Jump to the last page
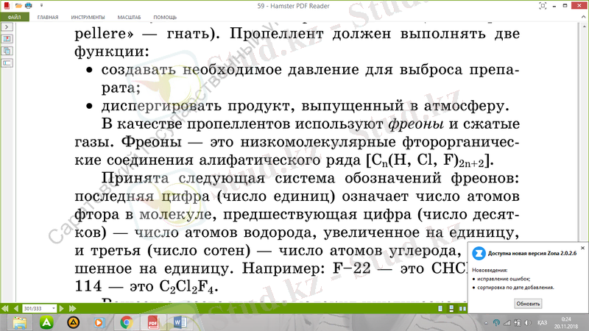This screenshot has width=589, height=331. (72, 308)
